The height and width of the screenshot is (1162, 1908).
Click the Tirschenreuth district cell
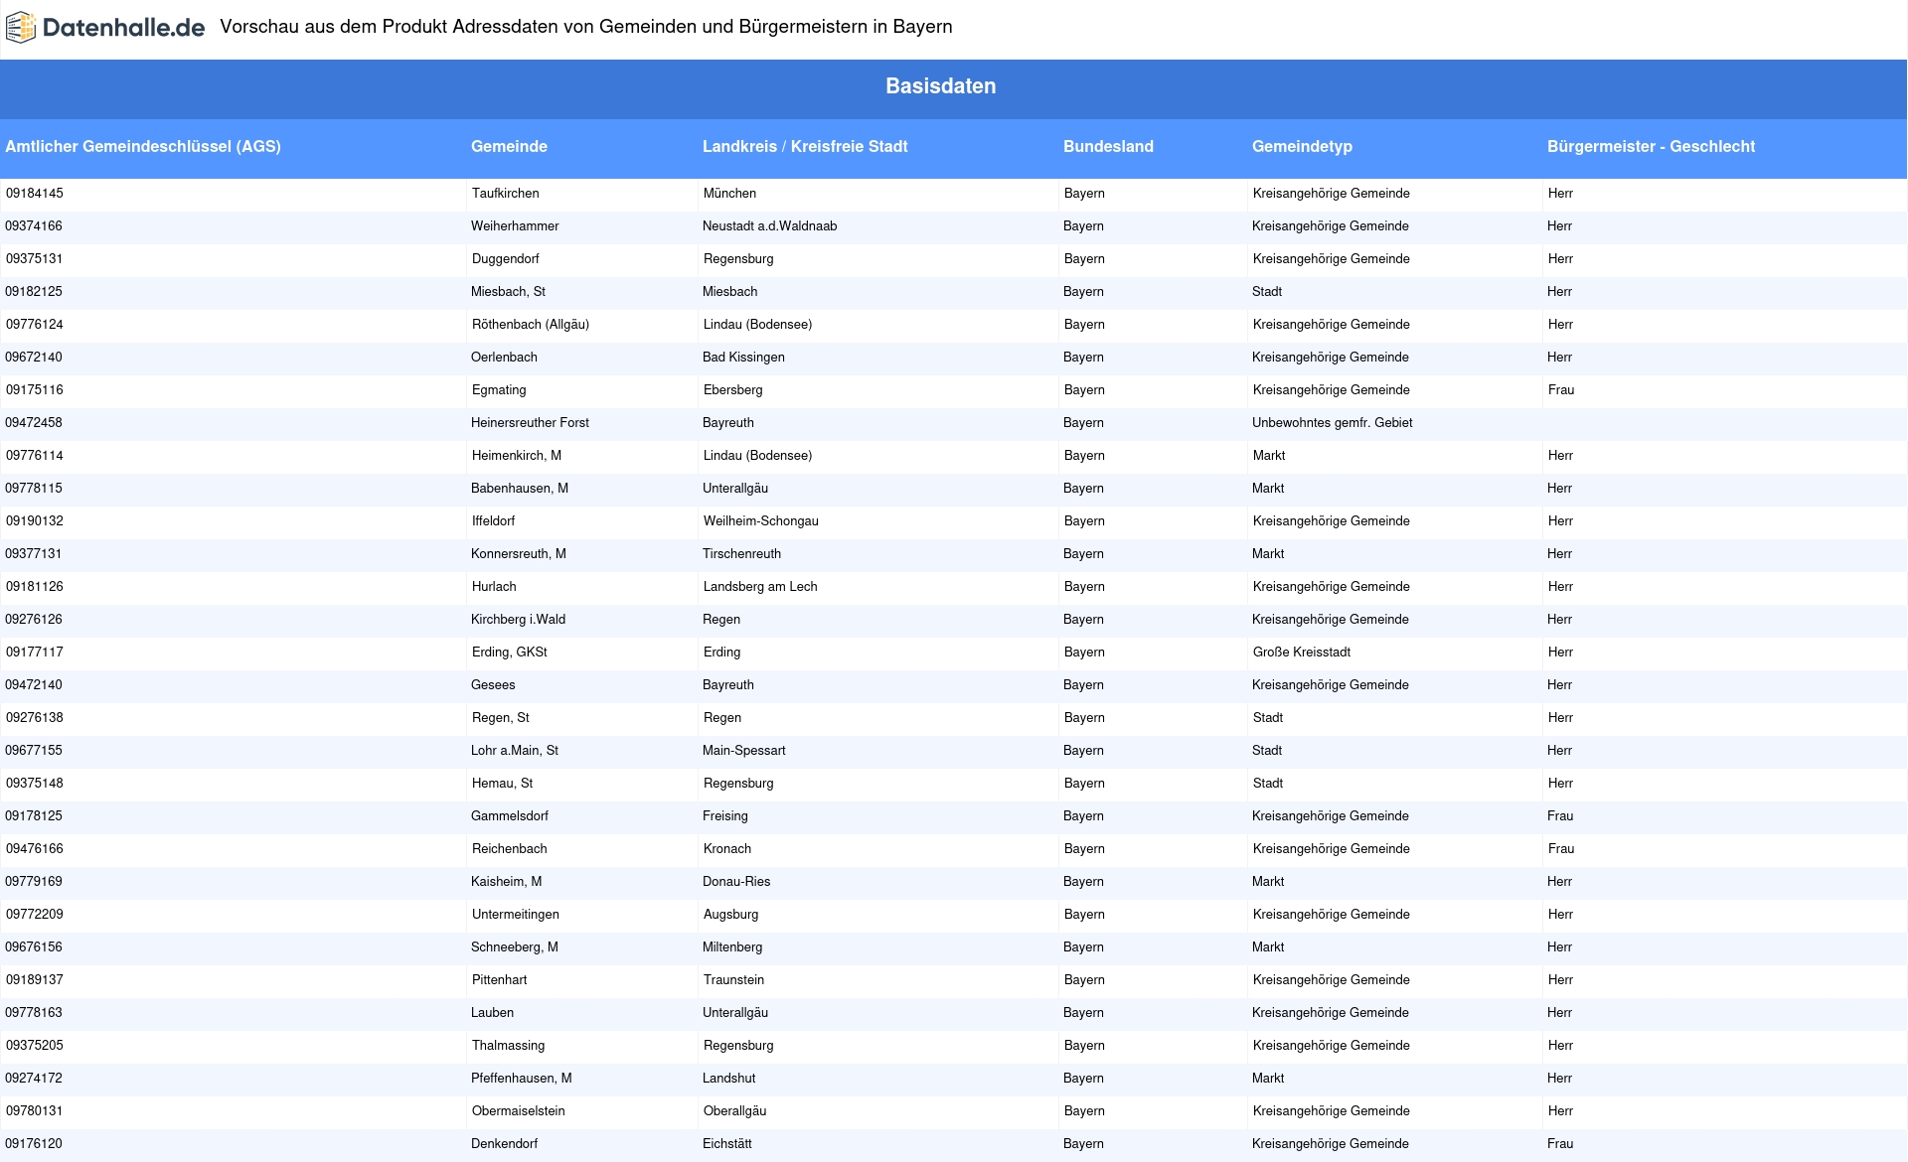click(741, 553)
